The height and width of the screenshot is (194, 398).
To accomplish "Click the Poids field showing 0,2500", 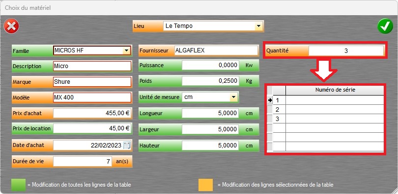I will point(210,81).
